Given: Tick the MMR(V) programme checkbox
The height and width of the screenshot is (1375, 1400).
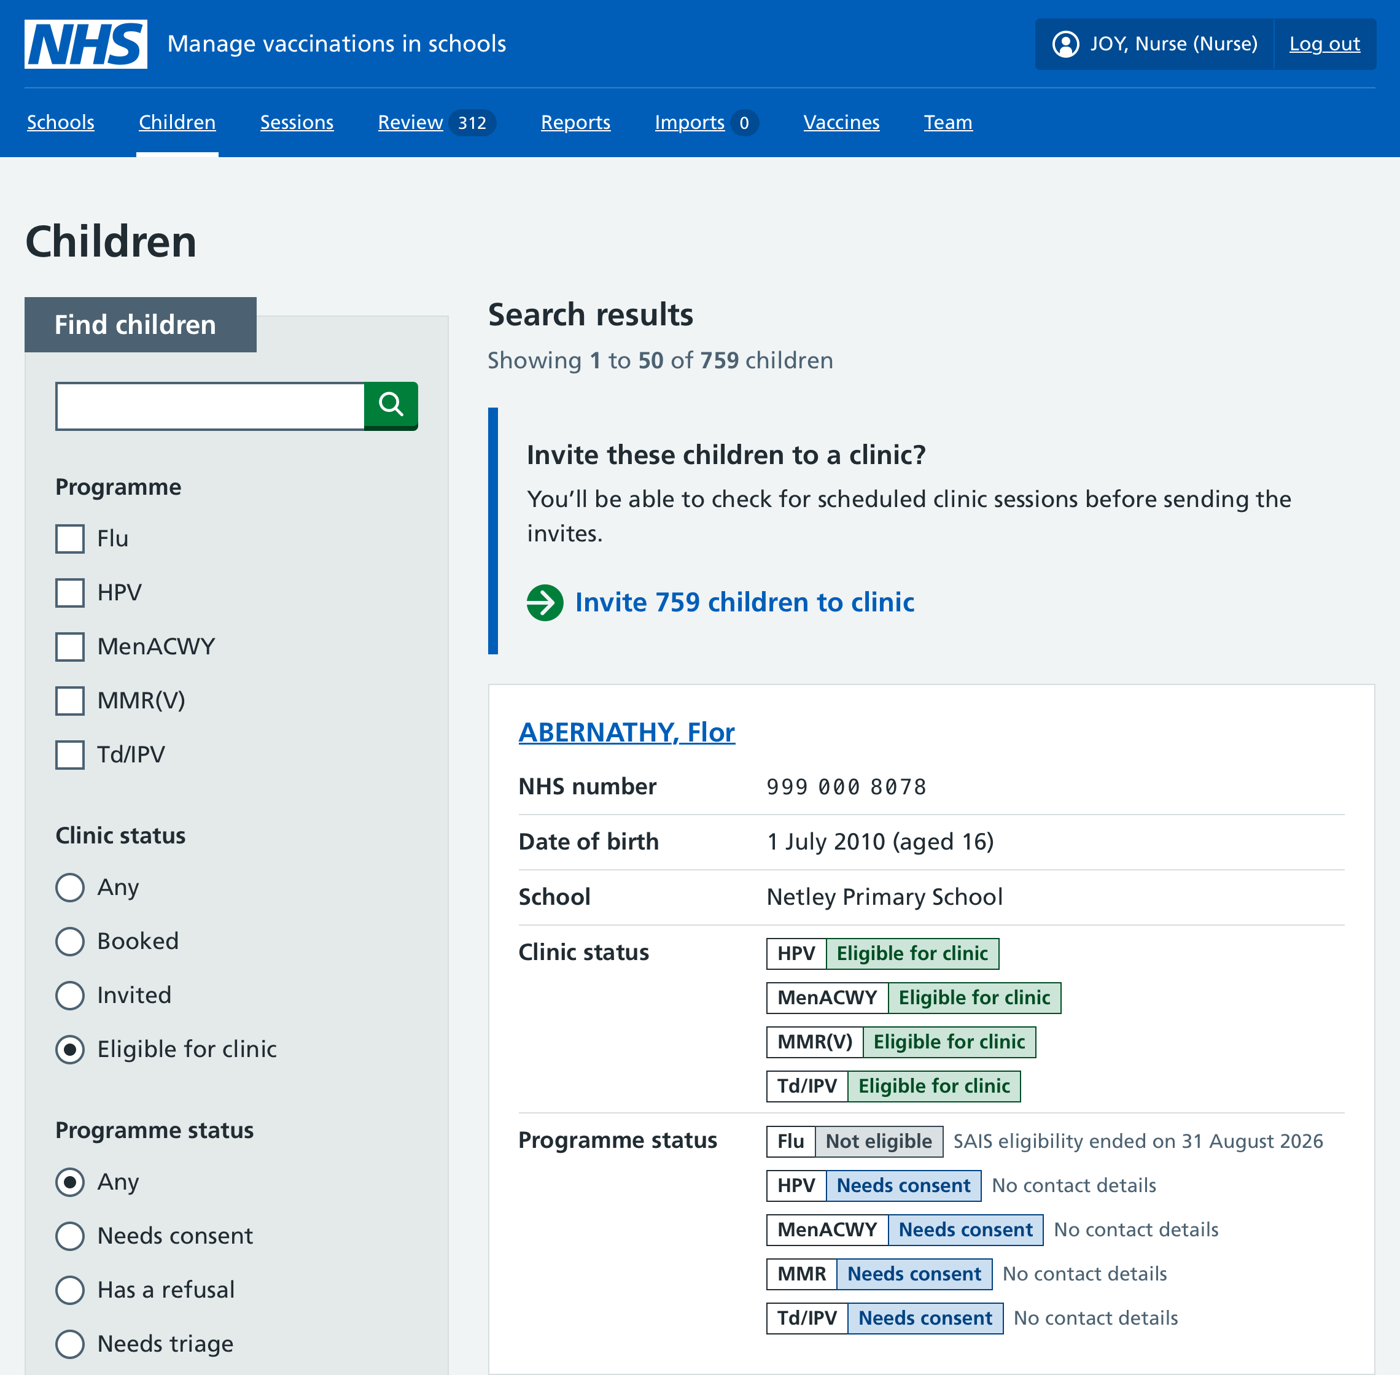Looking at the screenshot, I should pos(70,700).
